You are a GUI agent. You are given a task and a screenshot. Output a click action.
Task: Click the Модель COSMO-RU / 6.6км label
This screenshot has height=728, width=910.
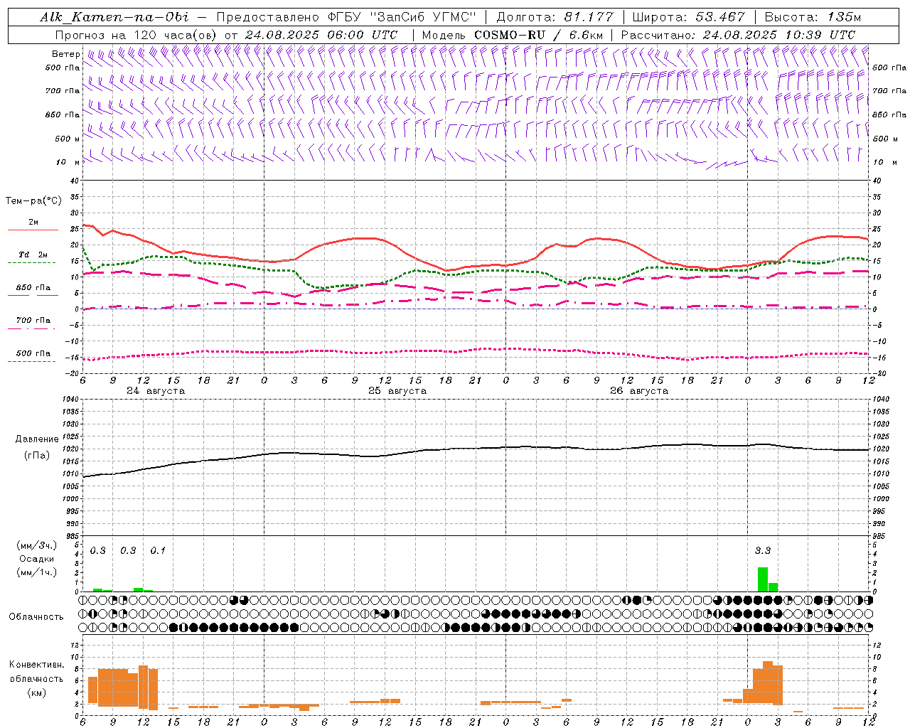513,35
